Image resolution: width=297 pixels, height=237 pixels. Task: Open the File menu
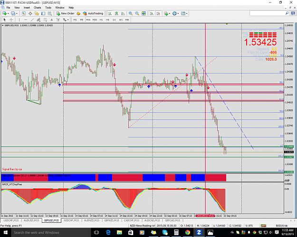(8, 8)
